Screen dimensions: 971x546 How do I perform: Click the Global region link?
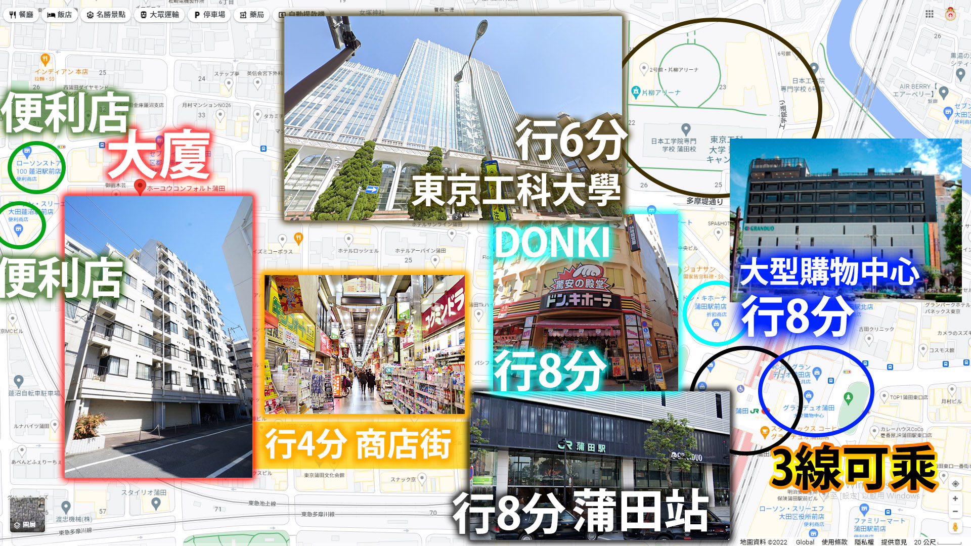click(805, 542)
